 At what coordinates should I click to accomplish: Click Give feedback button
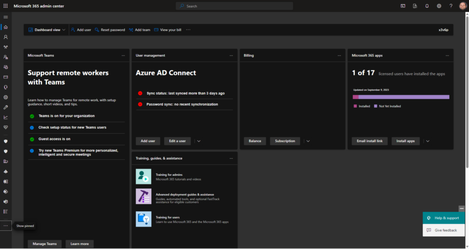(x=443, y=230)
